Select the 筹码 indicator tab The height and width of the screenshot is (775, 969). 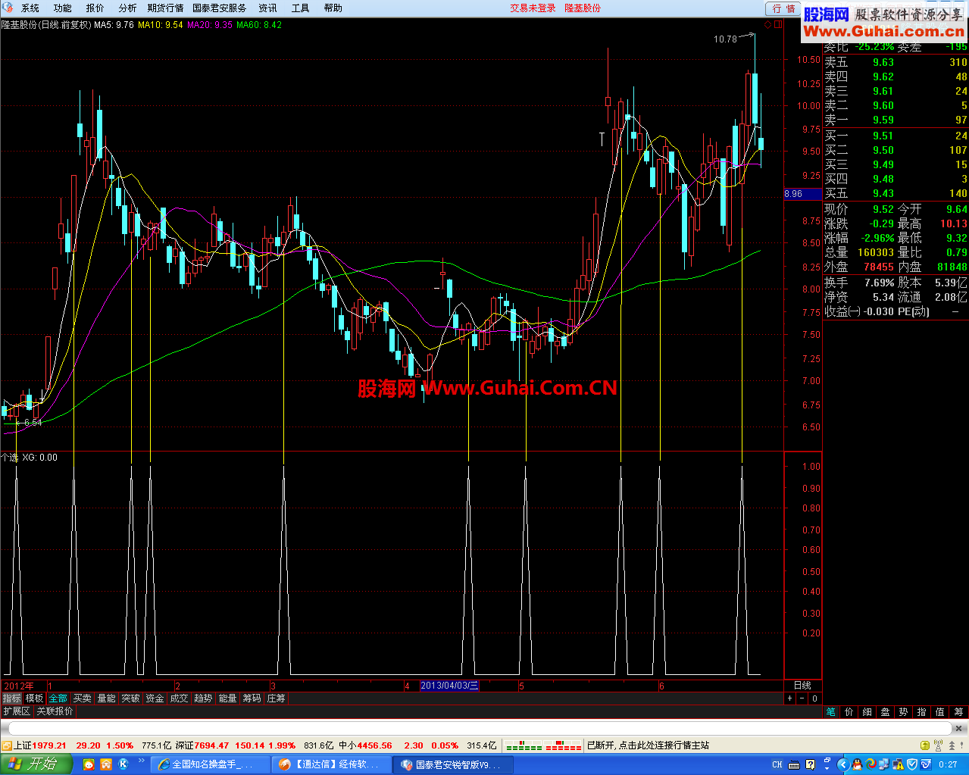[x=252, y=698]
